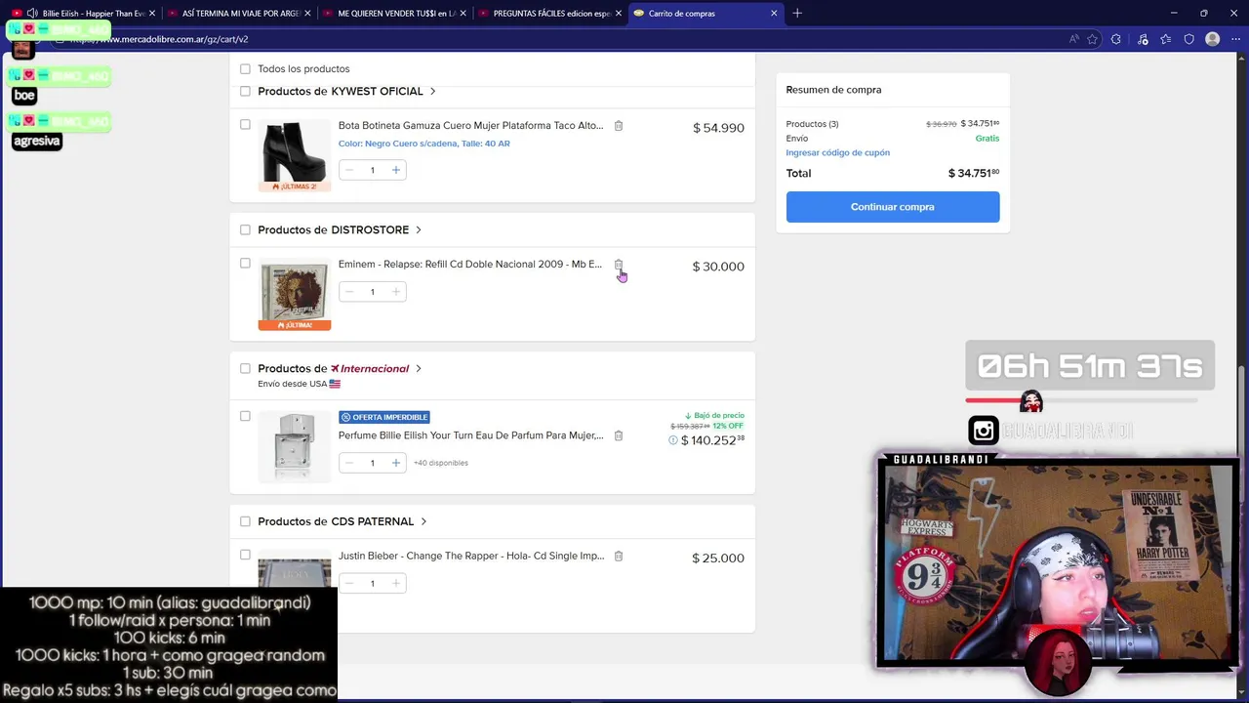Open the Bota Botineta Gamuza product title

click(470, 126)
